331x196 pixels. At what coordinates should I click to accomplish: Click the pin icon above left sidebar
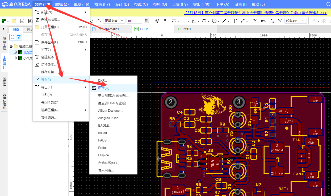click(x=3, y=29)
